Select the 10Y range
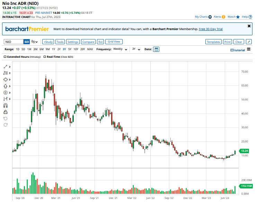Image resolution: width=258 pixels, height=202 pixels. 76,49
